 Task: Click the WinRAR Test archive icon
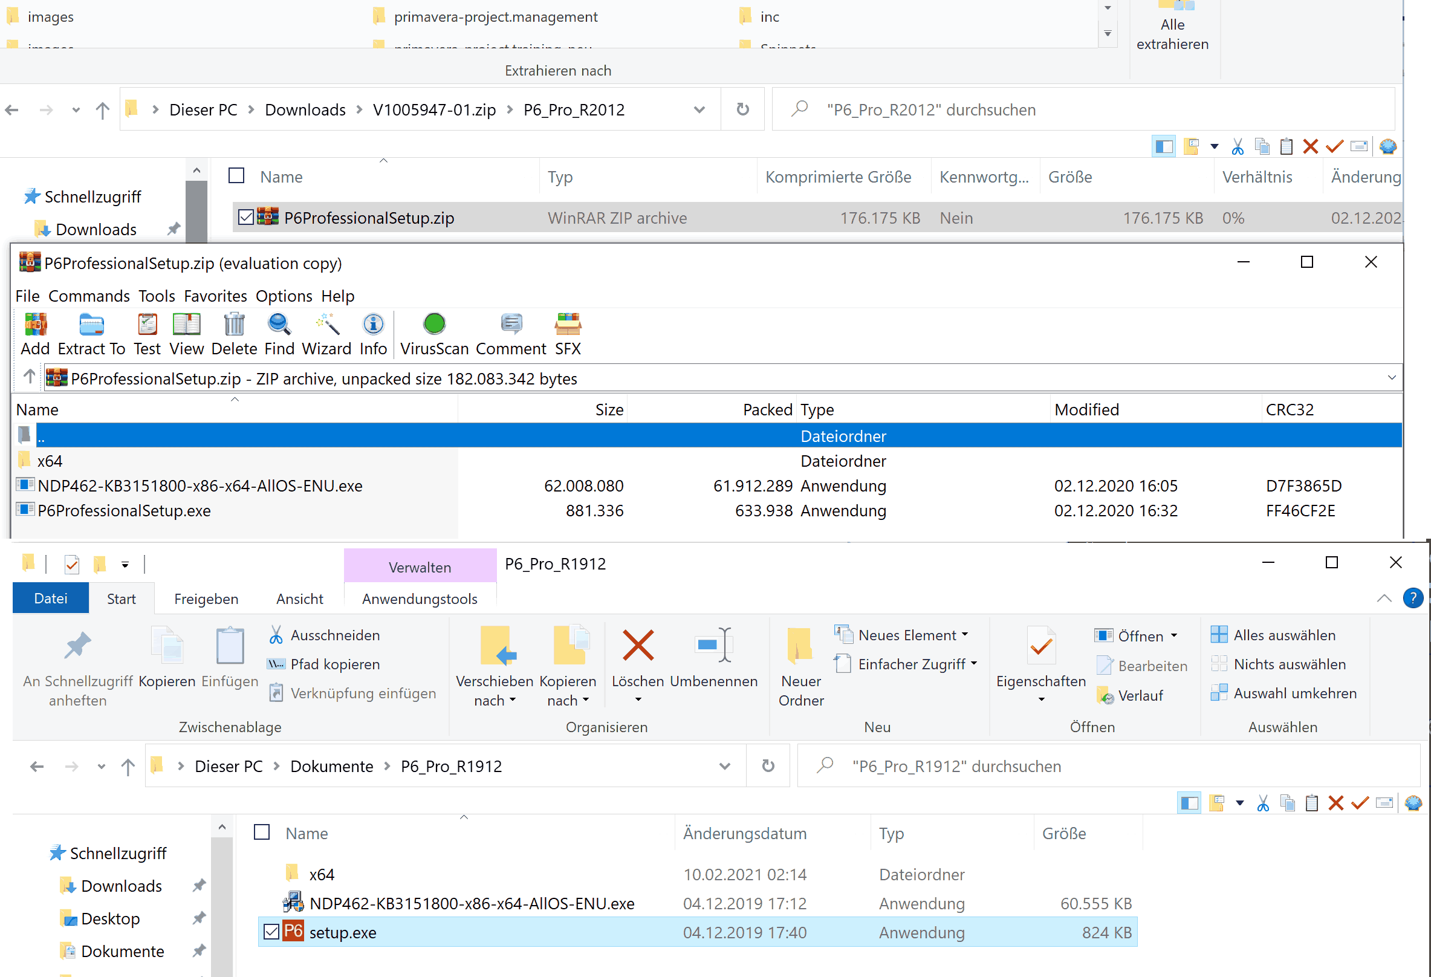[x=147, y=325]
